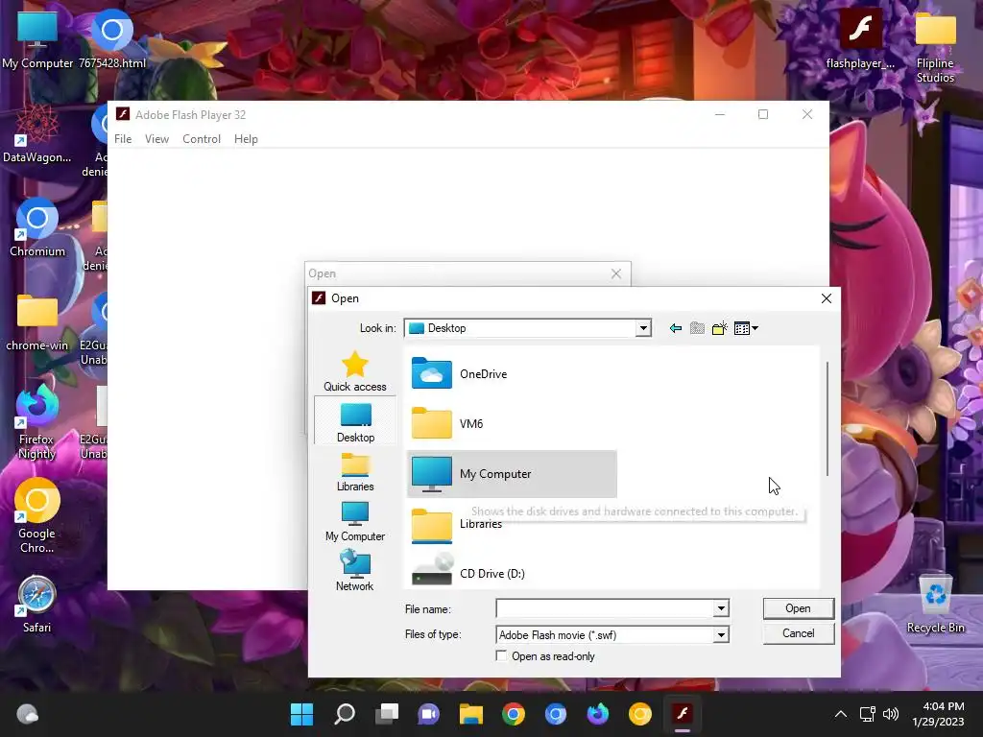Image resolution: width=983 pixels, height=737 pixels.
Task: Select the Recycle Bin icon
Action: click(x=935, y=605)
